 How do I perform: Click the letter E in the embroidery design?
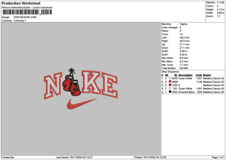(x=110, y=85)
